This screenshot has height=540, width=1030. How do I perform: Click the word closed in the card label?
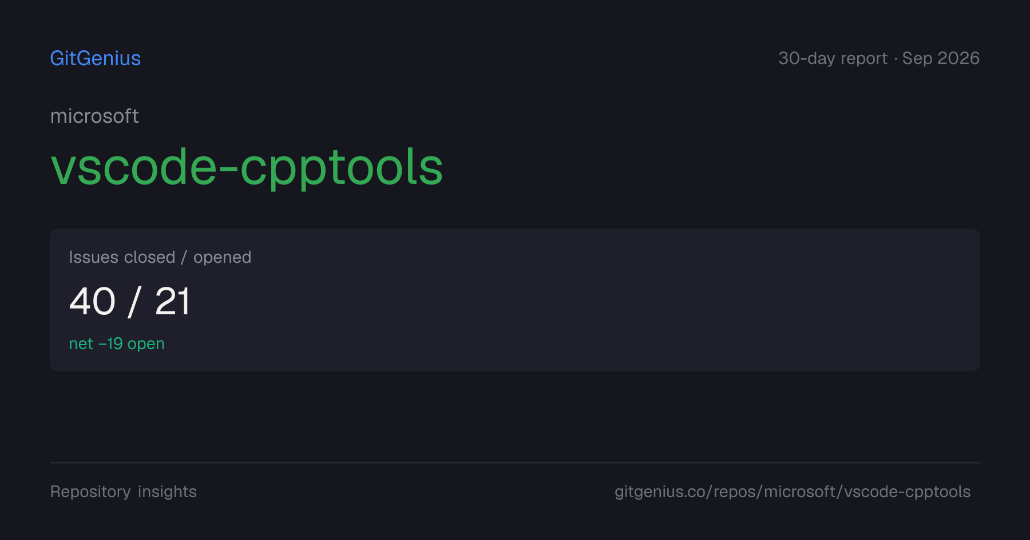pos(149,257)
